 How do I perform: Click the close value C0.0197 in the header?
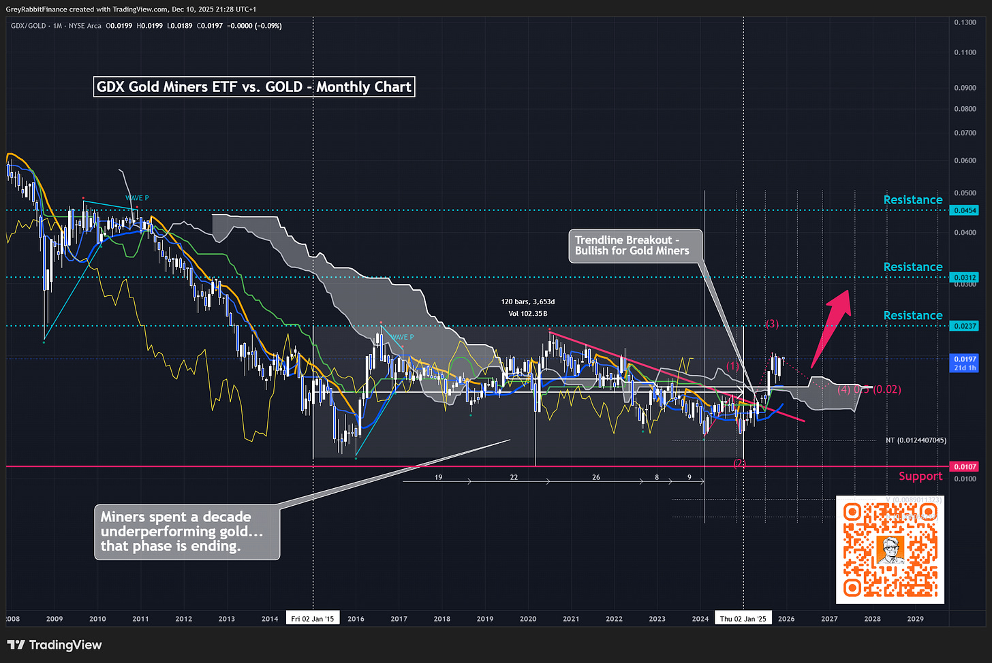210,26
